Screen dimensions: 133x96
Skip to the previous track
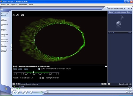point(23,92)
